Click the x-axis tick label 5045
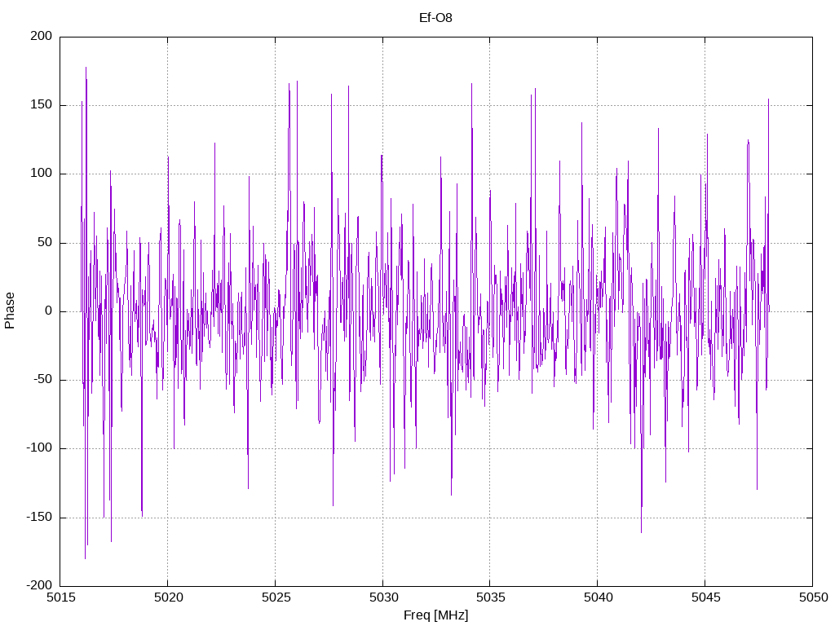This screenshot has width=835, height=626. tap(705, 597)
